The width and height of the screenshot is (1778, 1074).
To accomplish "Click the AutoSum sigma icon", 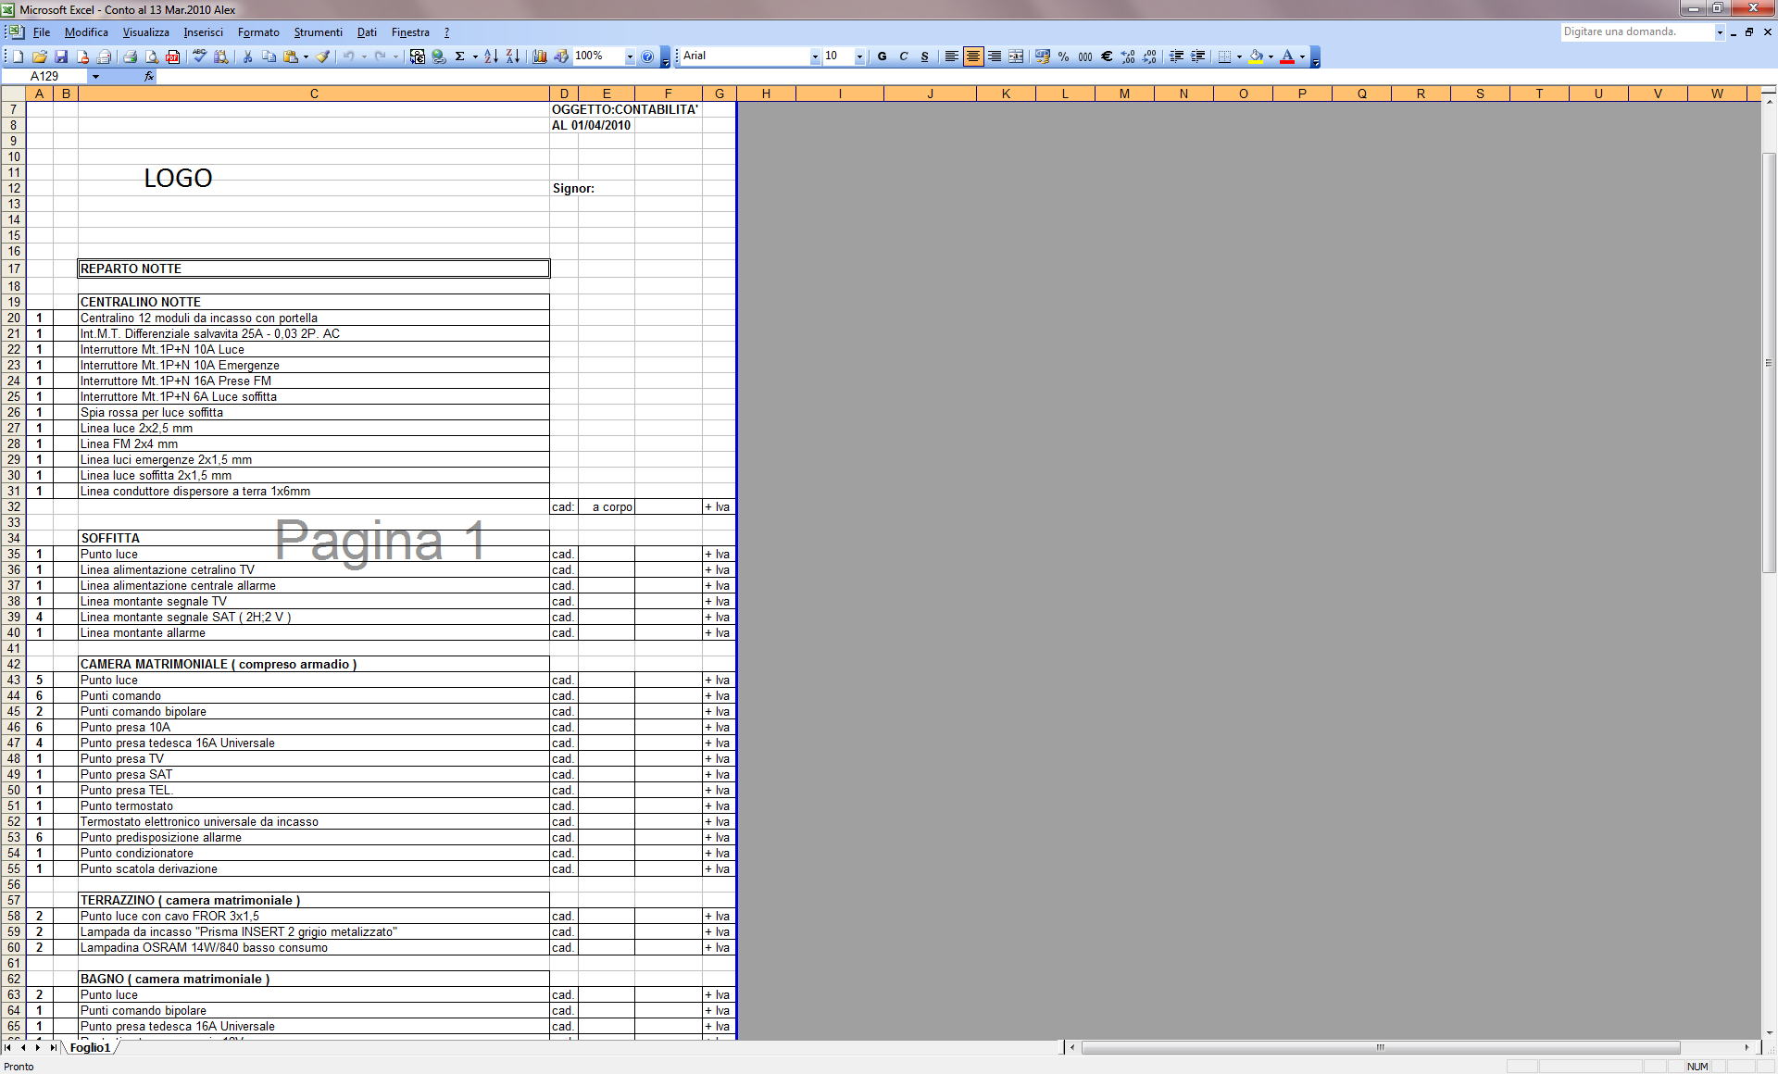I will [x=459, y=56].
